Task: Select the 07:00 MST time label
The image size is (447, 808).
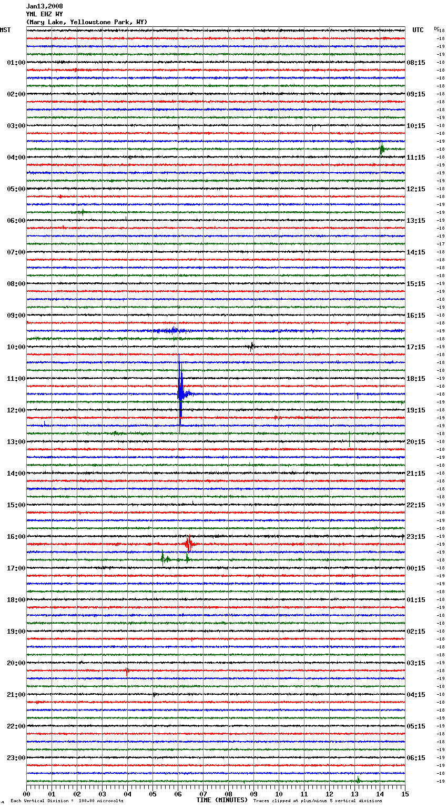Action: click(x=16, y=252)
